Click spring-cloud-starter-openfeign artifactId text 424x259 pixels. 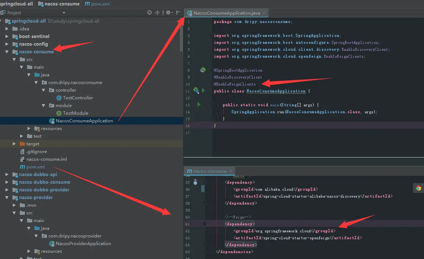[296, 238]
